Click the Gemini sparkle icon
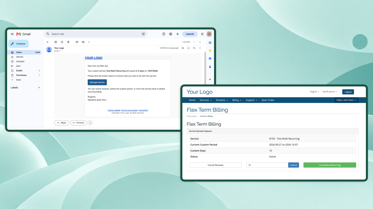Viewport: 373px width, 209px height. (177, 34)
